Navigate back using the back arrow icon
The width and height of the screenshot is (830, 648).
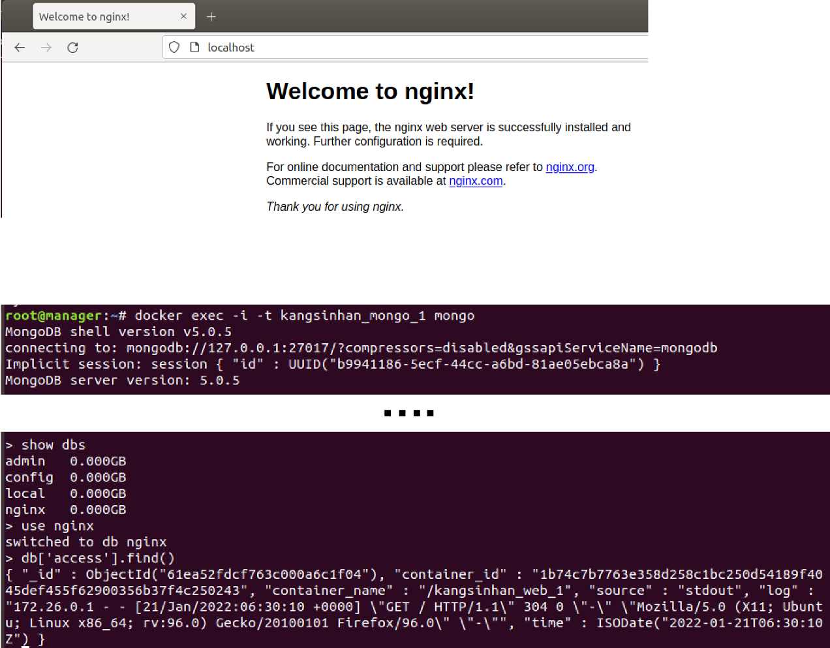tap(20, 47)
